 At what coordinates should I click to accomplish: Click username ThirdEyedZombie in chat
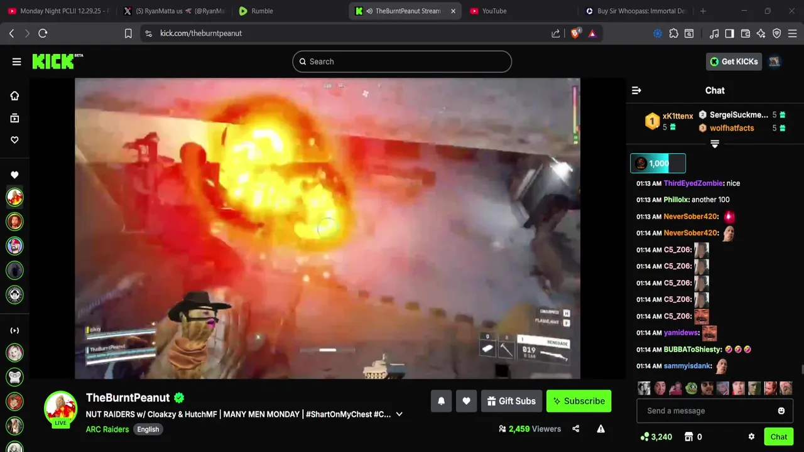point(693,183)
